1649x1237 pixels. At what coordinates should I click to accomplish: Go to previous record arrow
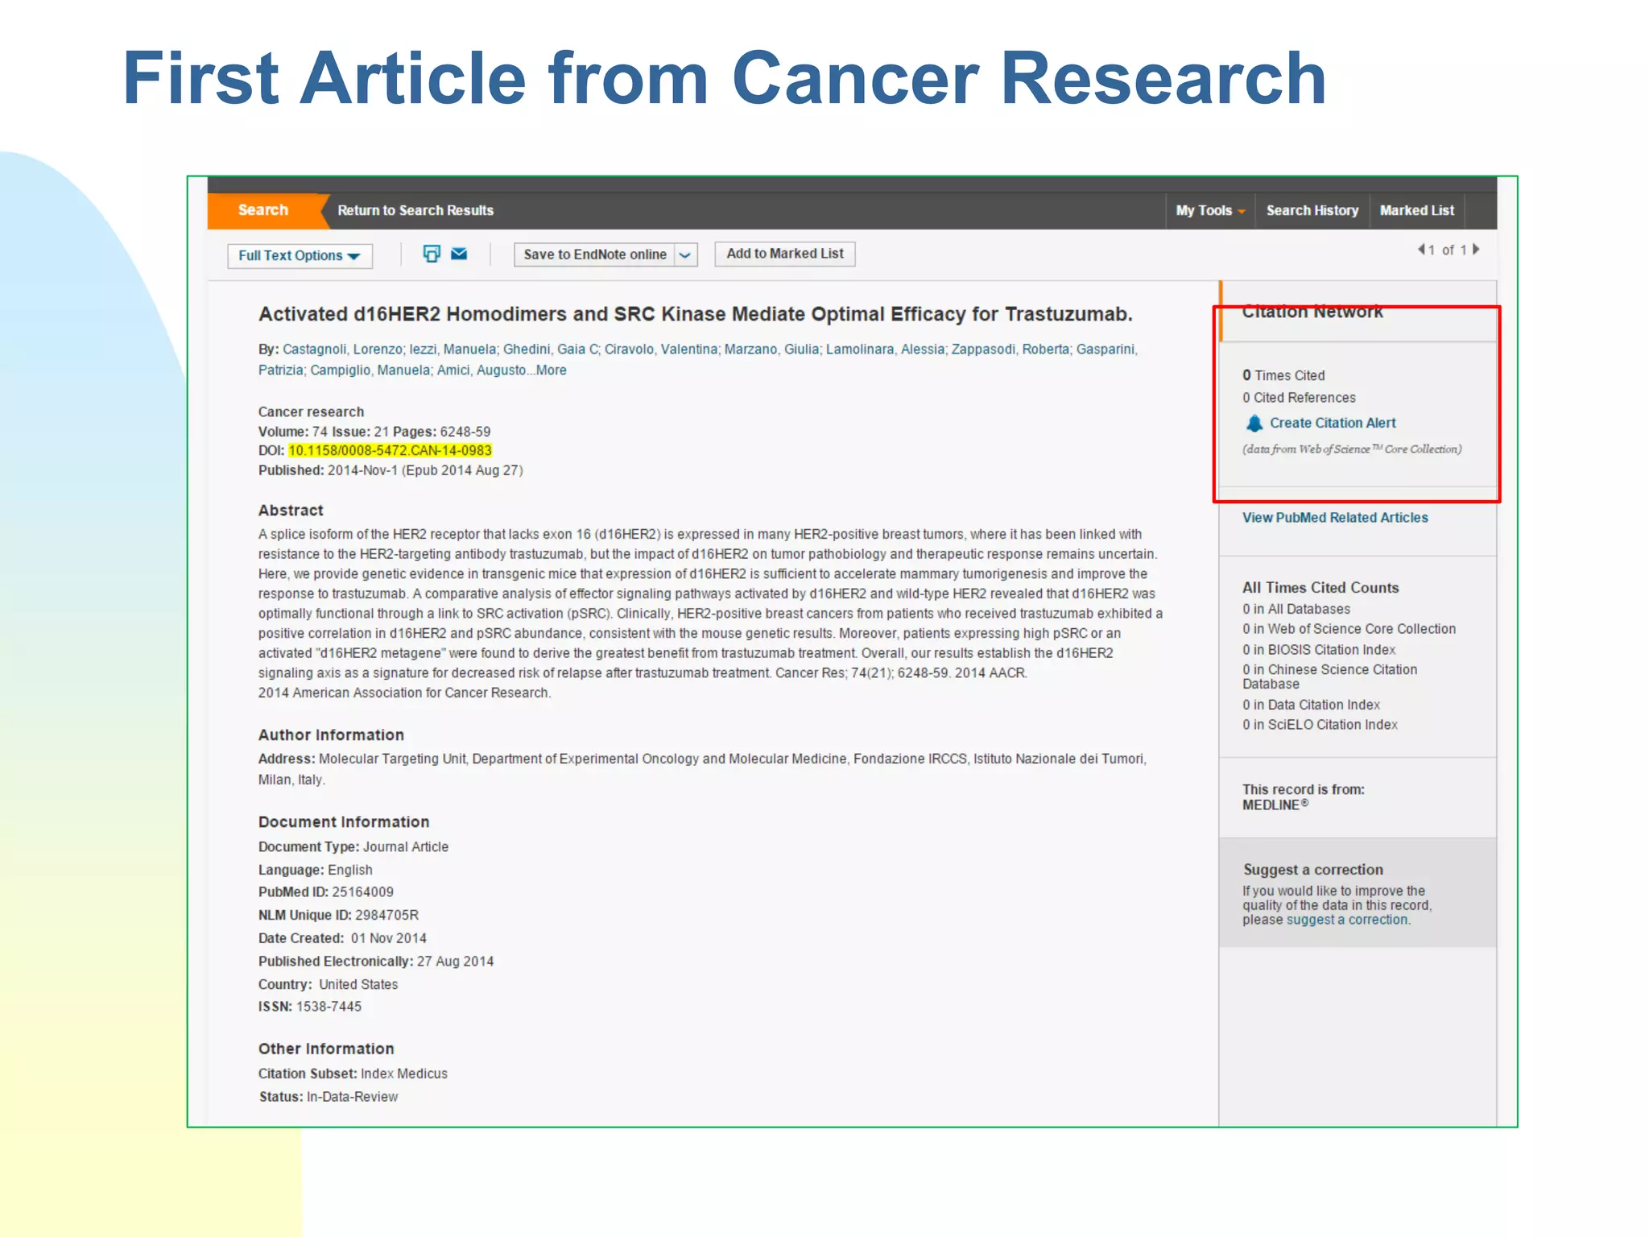1421,250
